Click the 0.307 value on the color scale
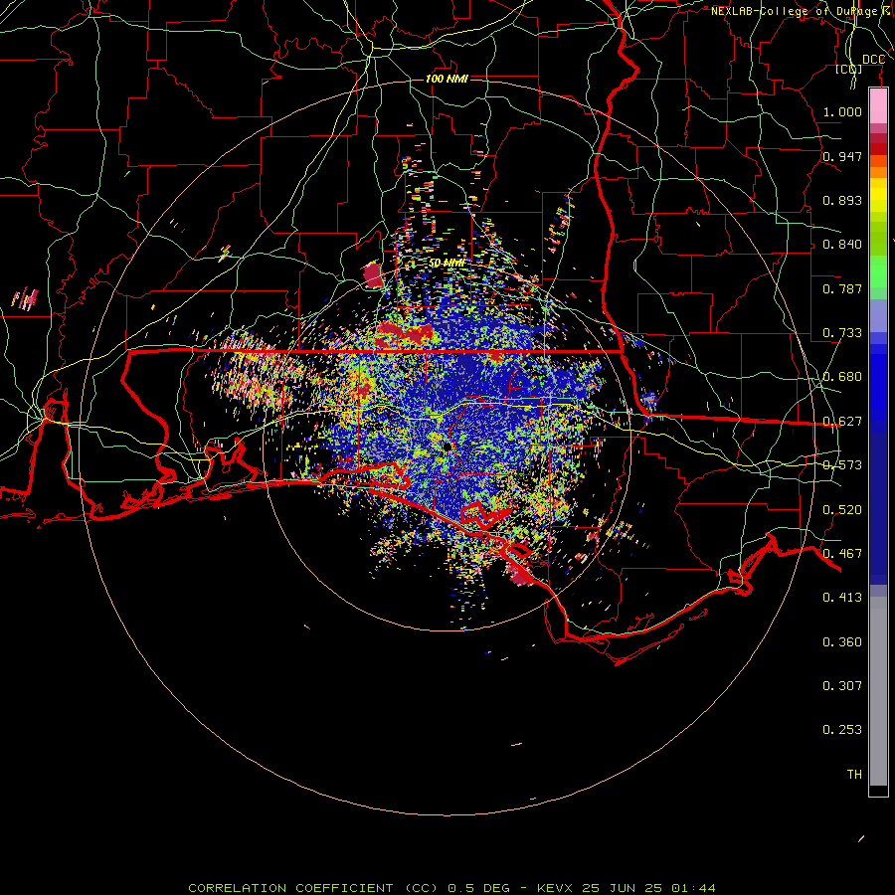The height and width of the screenshot is (895, 895). point(842,686)
